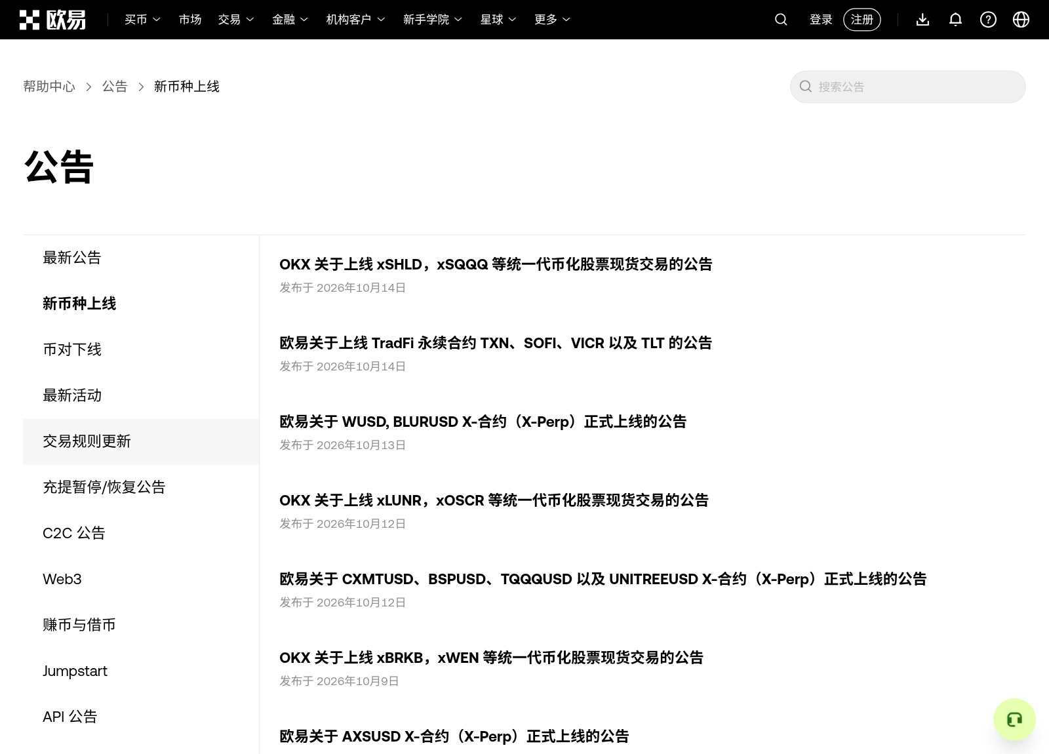Click 帮助中心 in the breadcrumb
Viewport: 1049px width, 754px height.
pos(49,87)
